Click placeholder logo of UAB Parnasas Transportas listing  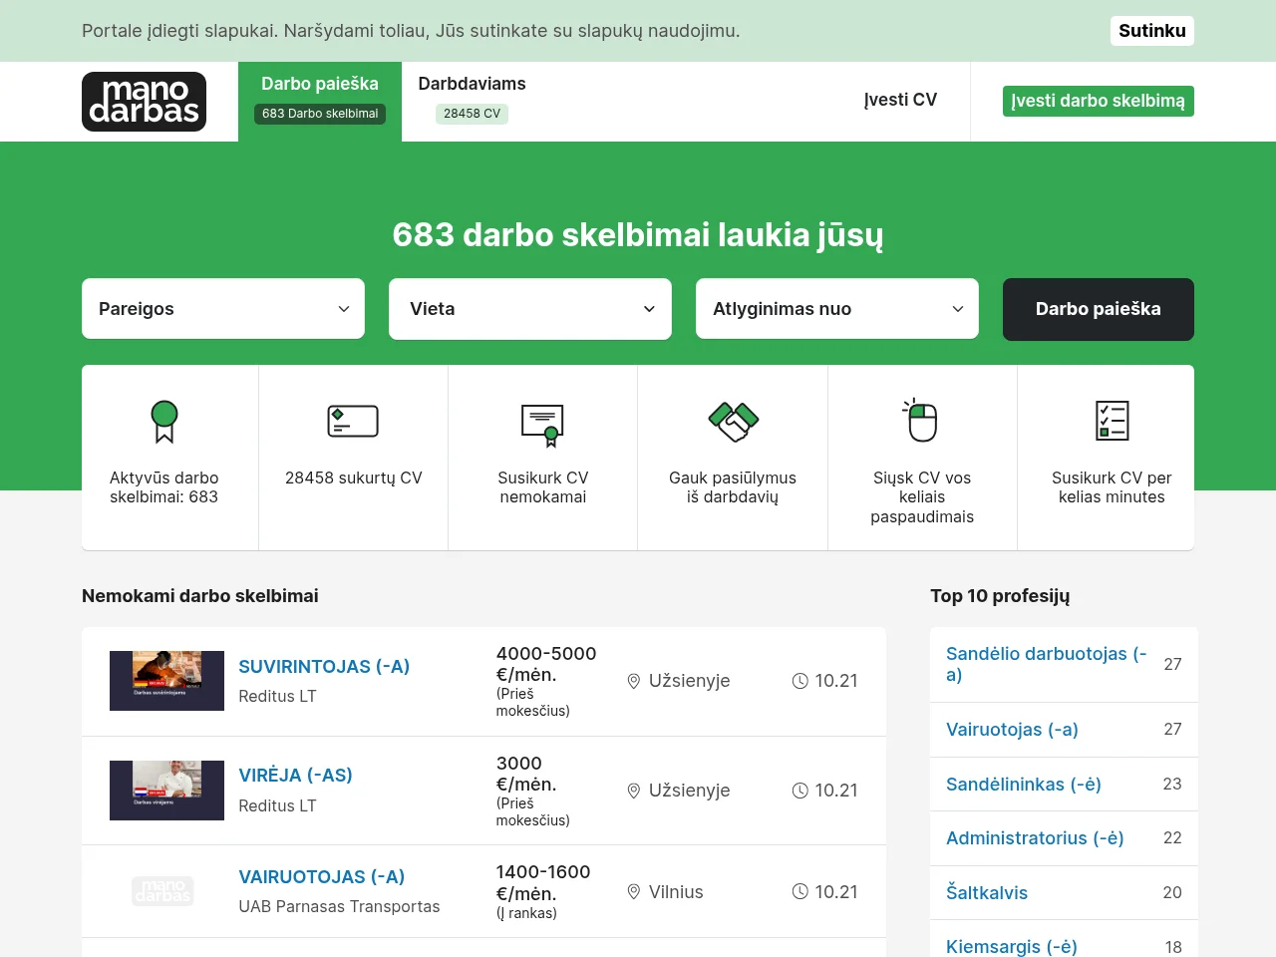(x=162, y=891)
